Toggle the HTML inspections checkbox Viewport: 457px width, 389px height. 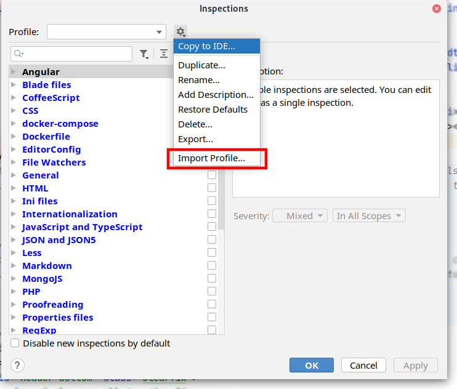click(212, 188)
